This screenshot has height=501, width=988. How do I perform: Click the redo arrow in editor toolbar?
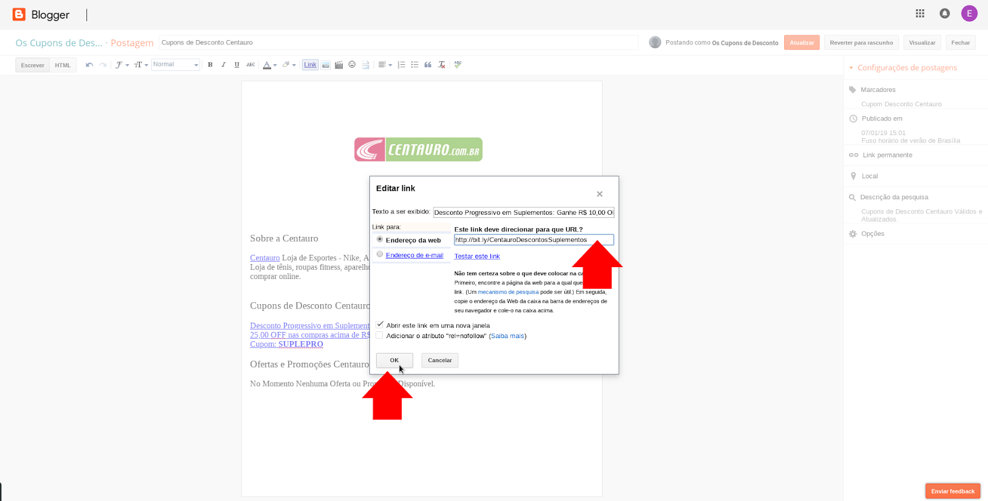tap(103, 65)
